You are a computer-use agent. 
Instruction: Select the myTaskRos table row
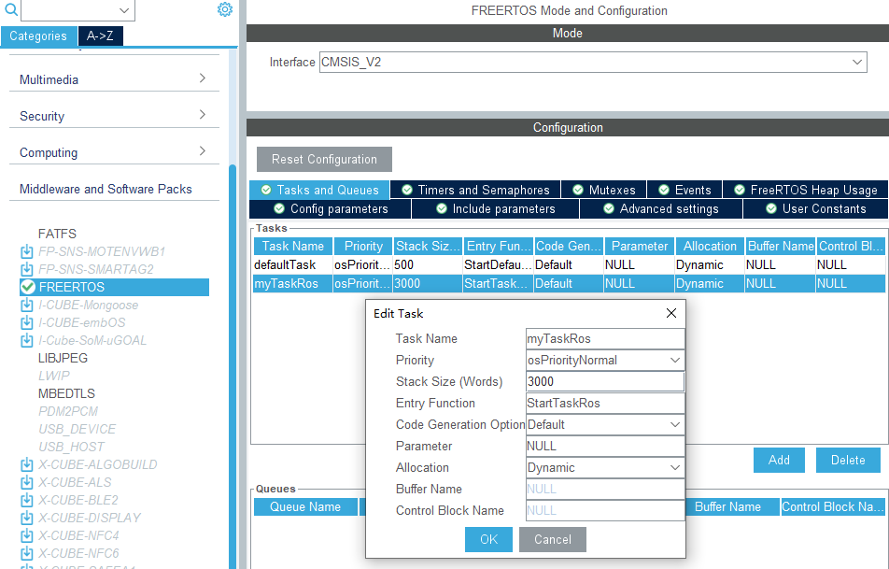[x=570, y=284]
